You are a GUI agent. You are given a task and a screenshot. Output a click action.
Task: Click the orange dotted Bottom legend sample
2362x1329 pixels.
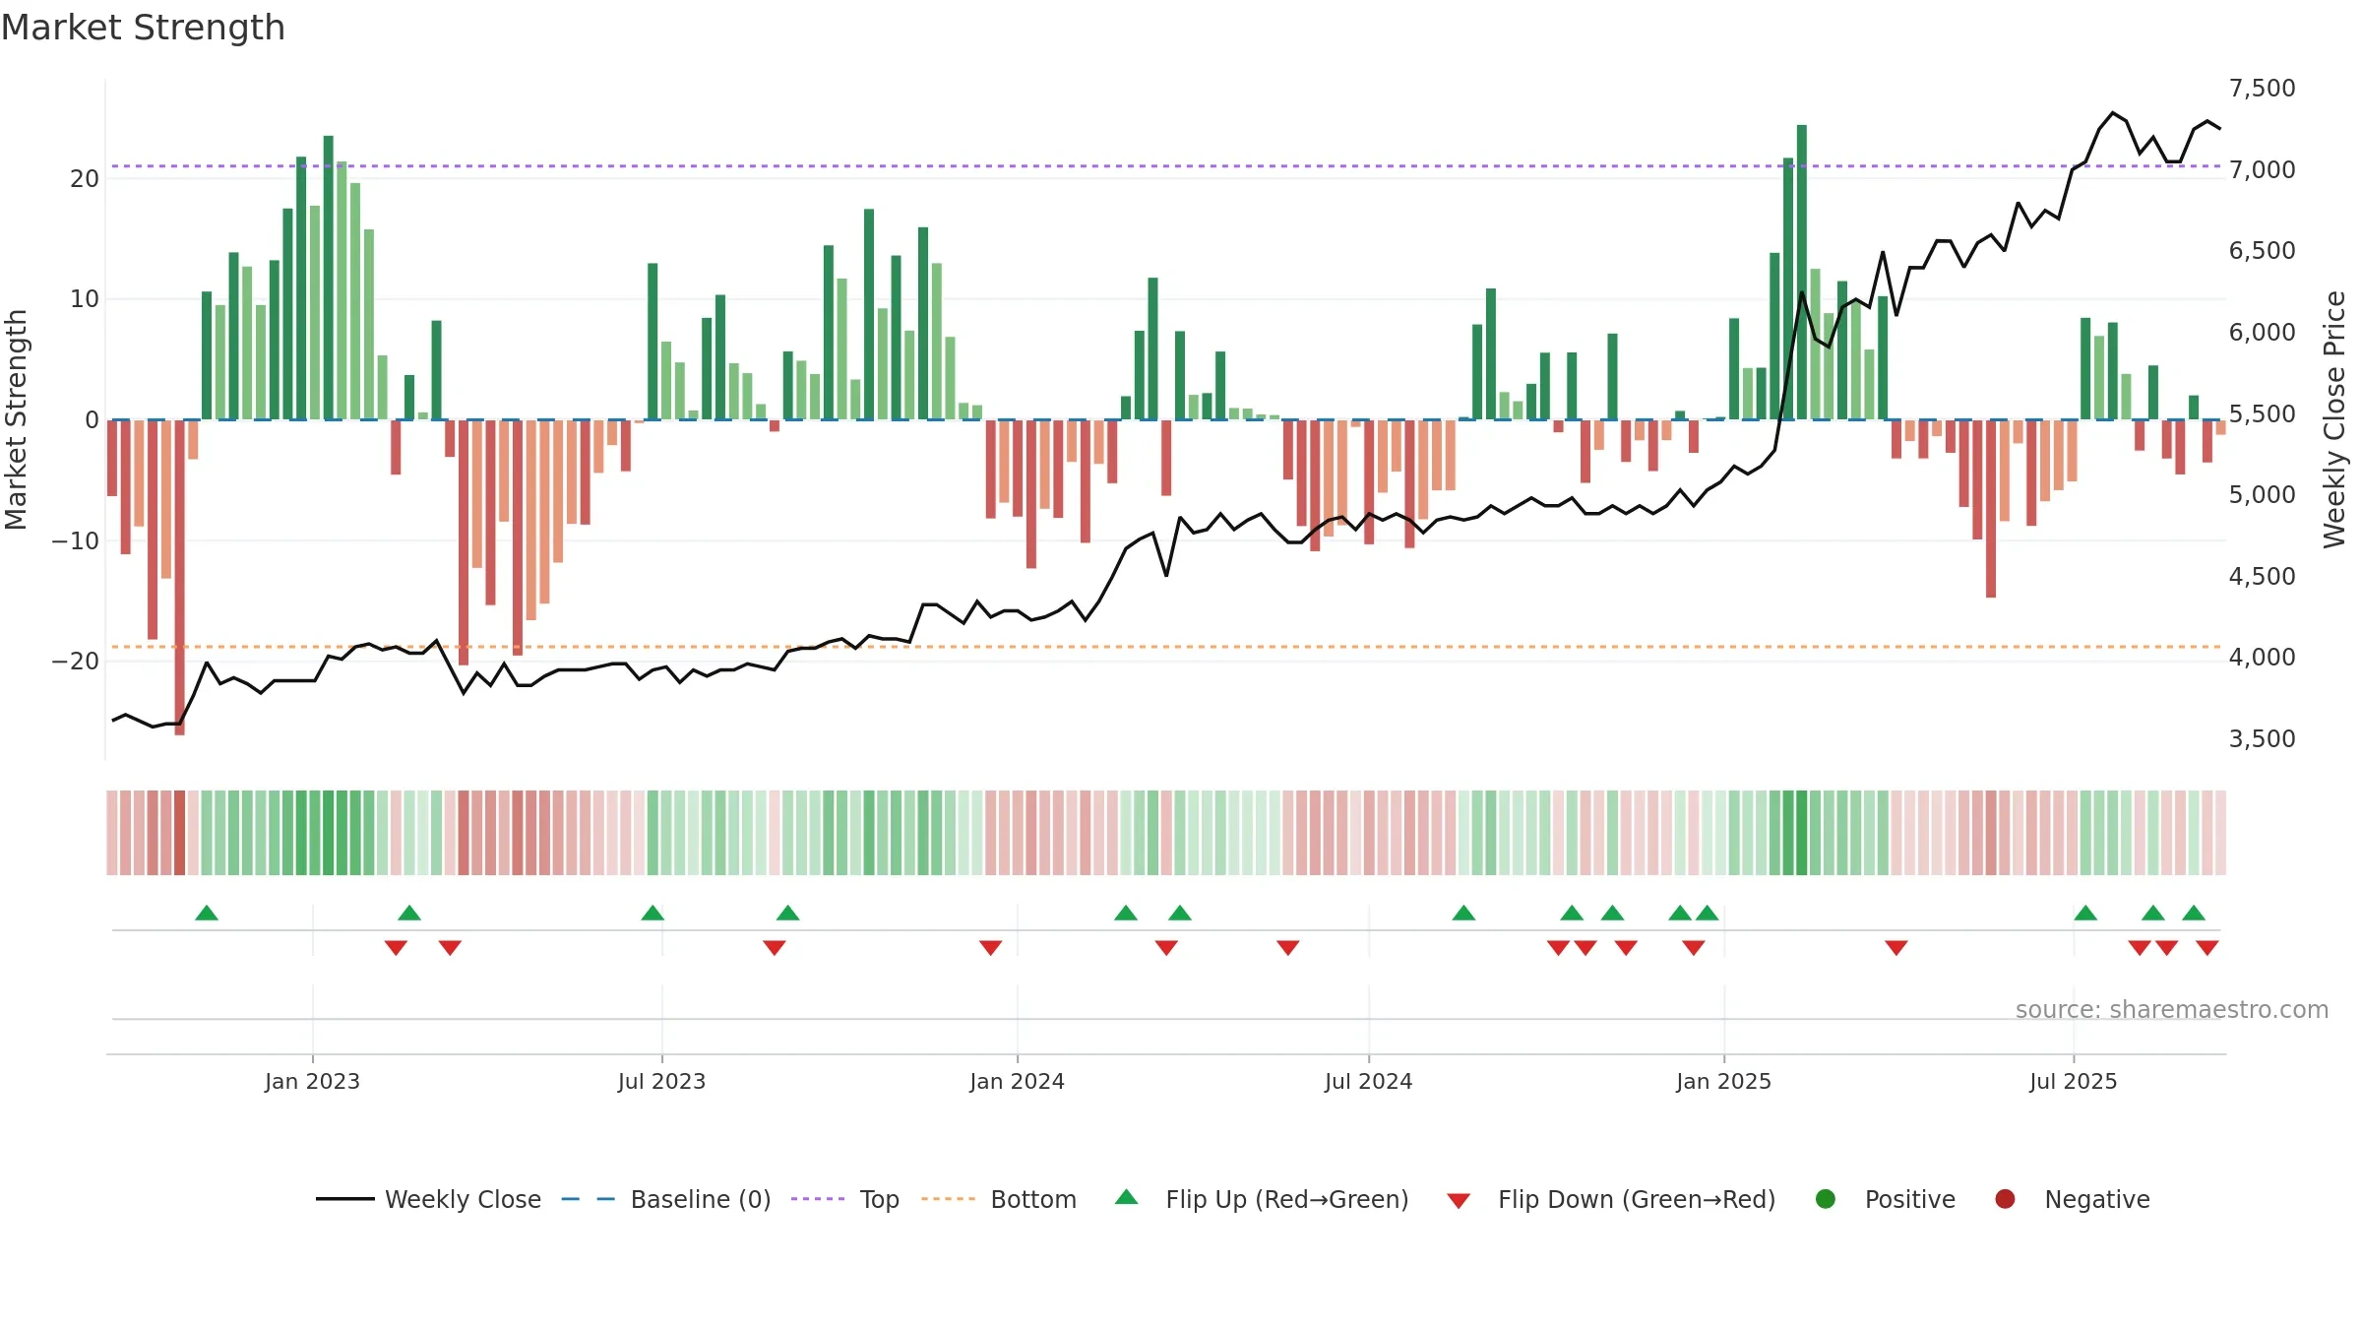949,1199
